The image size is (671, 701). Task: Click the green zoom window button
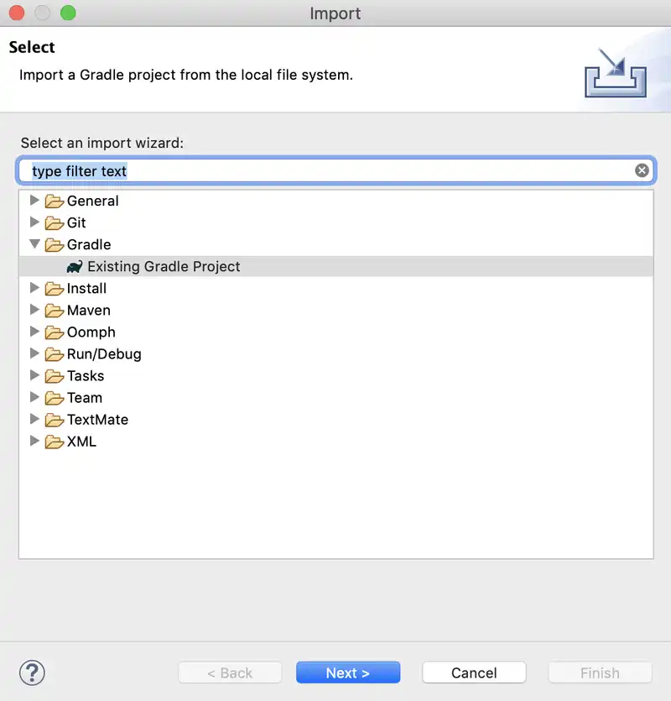68,13
